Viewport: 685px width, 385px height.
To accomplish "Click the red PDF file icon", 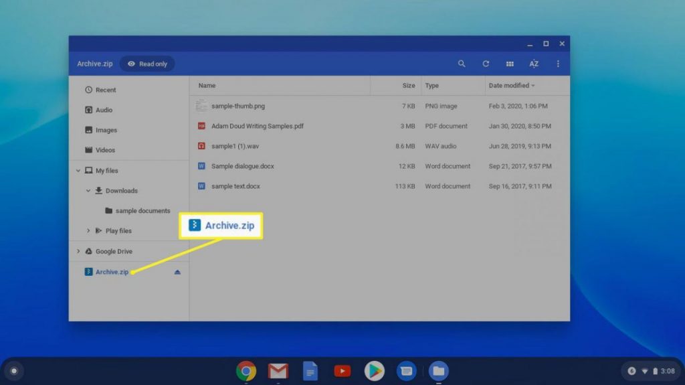I will [x=201, y=126].
